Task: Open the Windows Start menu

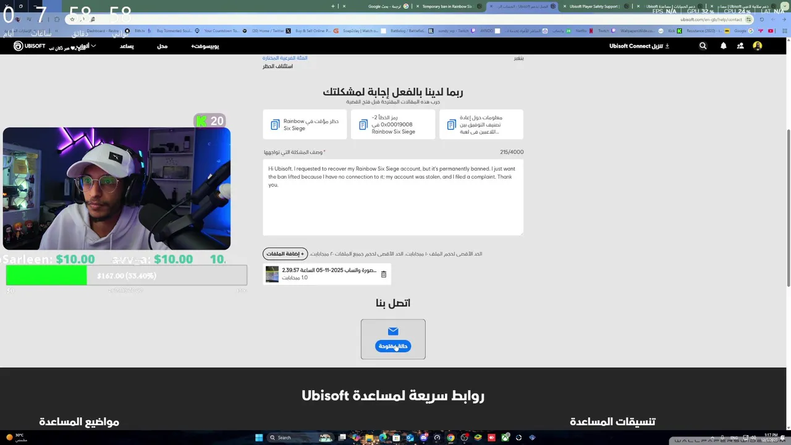Action: tap(259, 438)
